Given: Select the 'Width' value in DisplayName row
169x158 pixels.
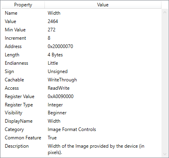Looking at the screenshot, I should click(x=54, y=121).
